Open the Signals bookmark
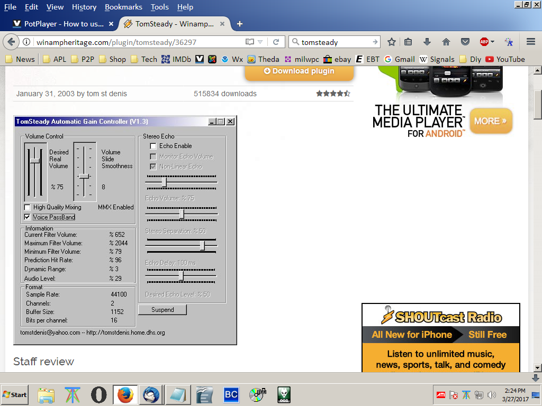 [x=437, y=59]
